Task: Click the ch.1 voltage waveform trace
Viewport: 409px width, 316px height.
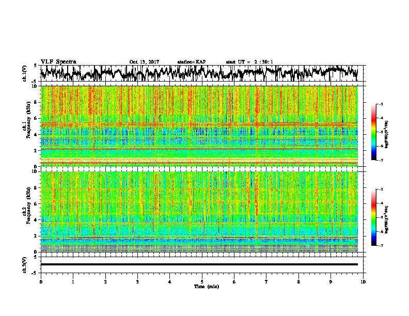Action: 199,73
